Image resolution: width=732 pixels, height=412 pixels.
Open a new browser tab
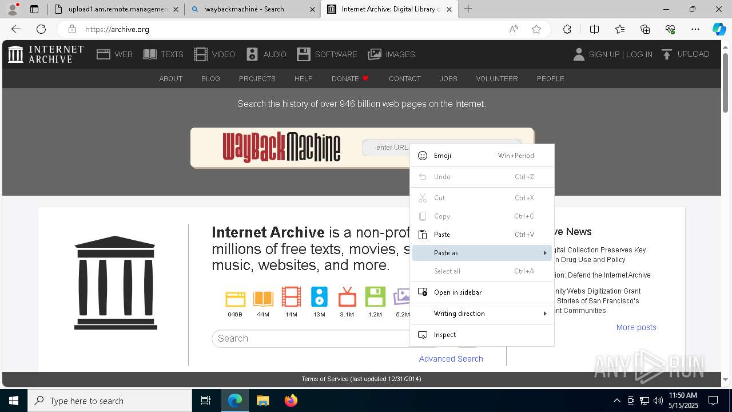pyautogui.click(x=468, y=9)
